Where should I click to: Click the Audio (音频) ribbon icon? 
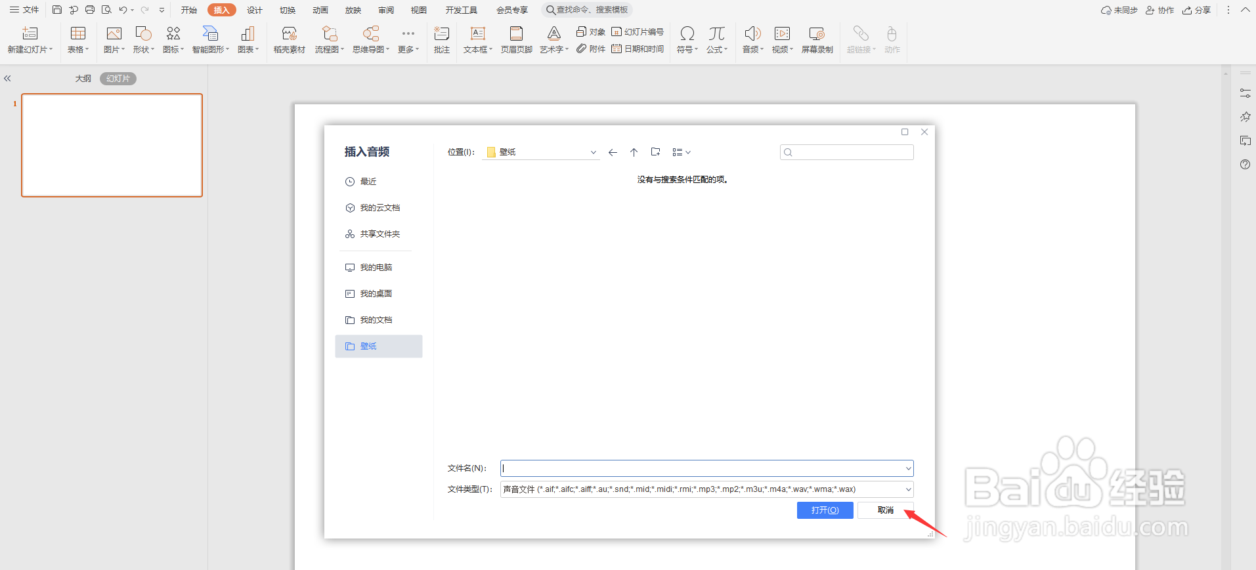point(752,33)
